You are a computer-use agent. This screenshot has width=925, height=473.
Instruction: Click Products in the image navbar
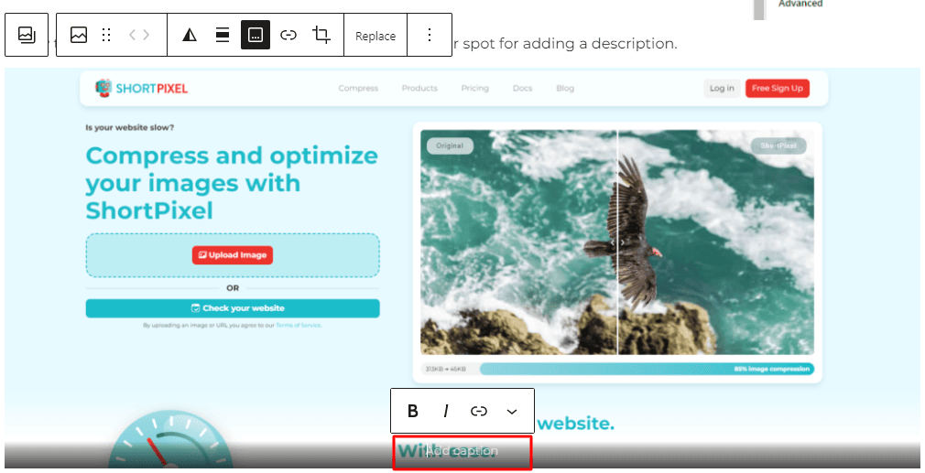[x=419, y=89]
